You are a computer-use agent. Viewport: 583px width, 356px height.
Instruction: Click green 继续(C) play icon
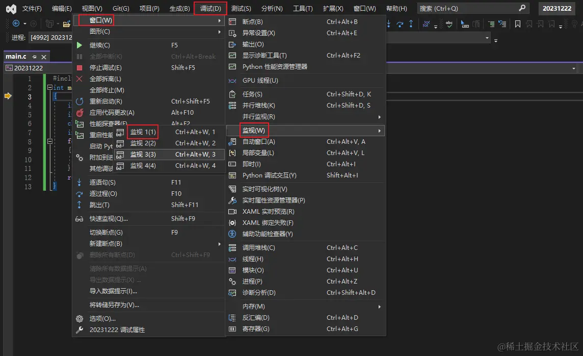coord(79,45)
